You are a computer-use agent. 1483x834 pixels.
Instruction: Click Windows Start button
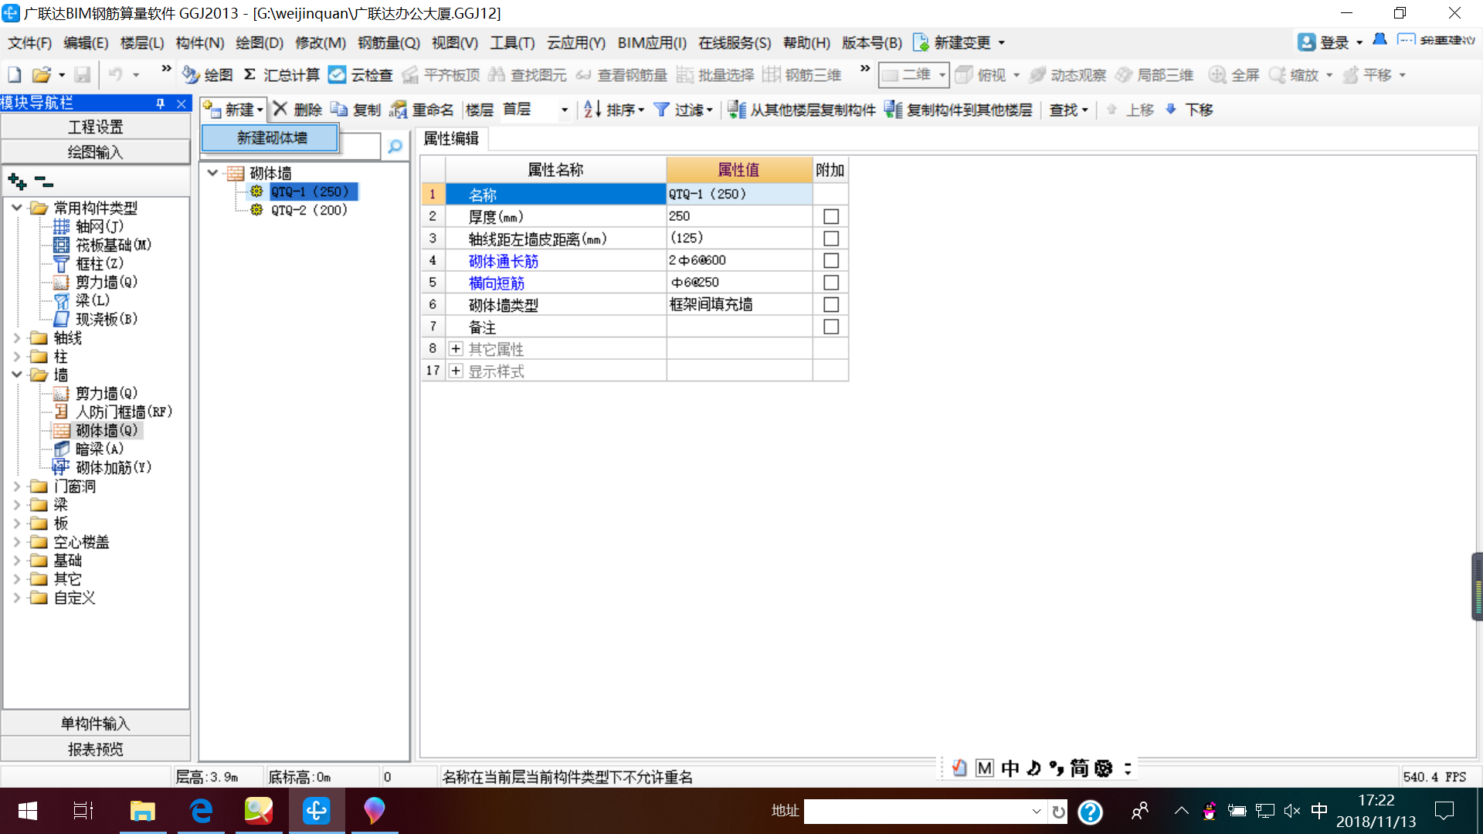[28, 811]
